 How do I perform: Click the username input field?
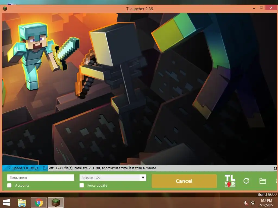pos(41,178)
